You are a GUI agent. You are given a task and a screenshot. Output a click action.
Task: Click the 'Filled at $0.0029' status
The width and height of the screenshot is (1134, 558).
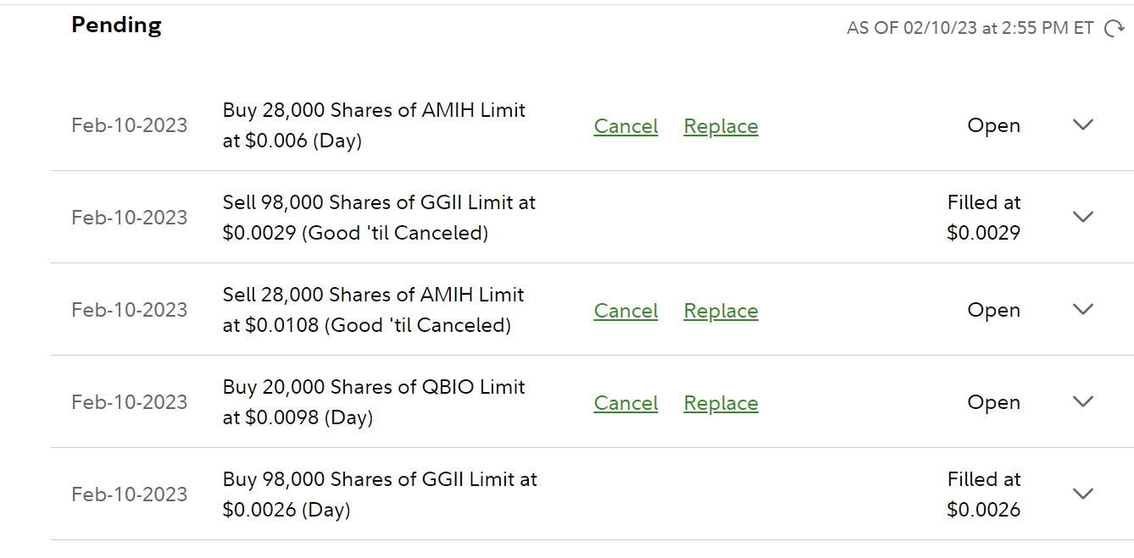(983, 218)
